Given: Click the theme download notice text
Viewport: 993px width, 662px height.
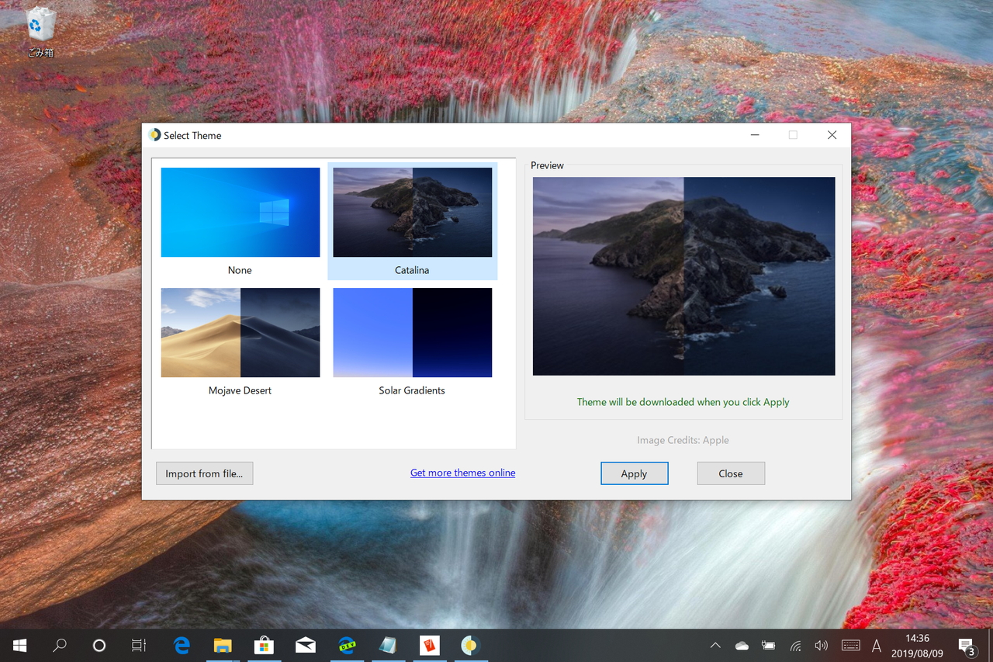Looking at the screenshot, I should click(x=683, y=402).
